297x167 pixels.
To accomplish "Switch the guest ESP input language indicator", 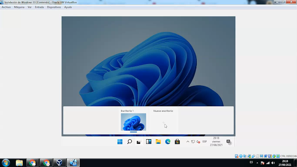I will tap(205, 141).
